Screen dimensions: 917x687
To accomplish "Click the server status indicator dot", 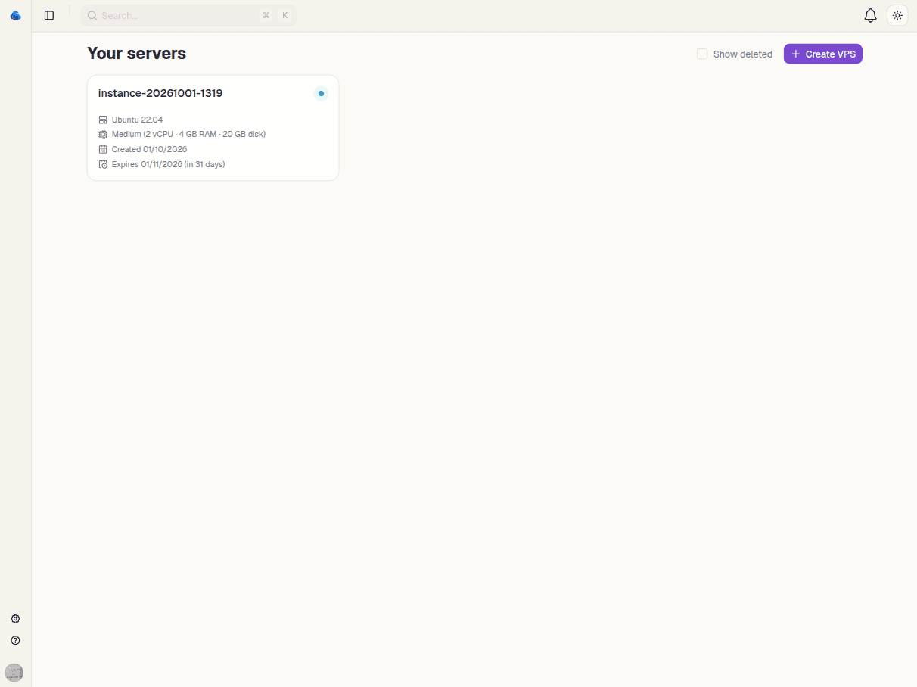I will tap(321, 94).
